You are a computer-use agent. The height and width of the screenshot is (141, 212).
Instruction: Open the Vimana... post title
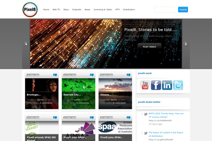point(106,95)
